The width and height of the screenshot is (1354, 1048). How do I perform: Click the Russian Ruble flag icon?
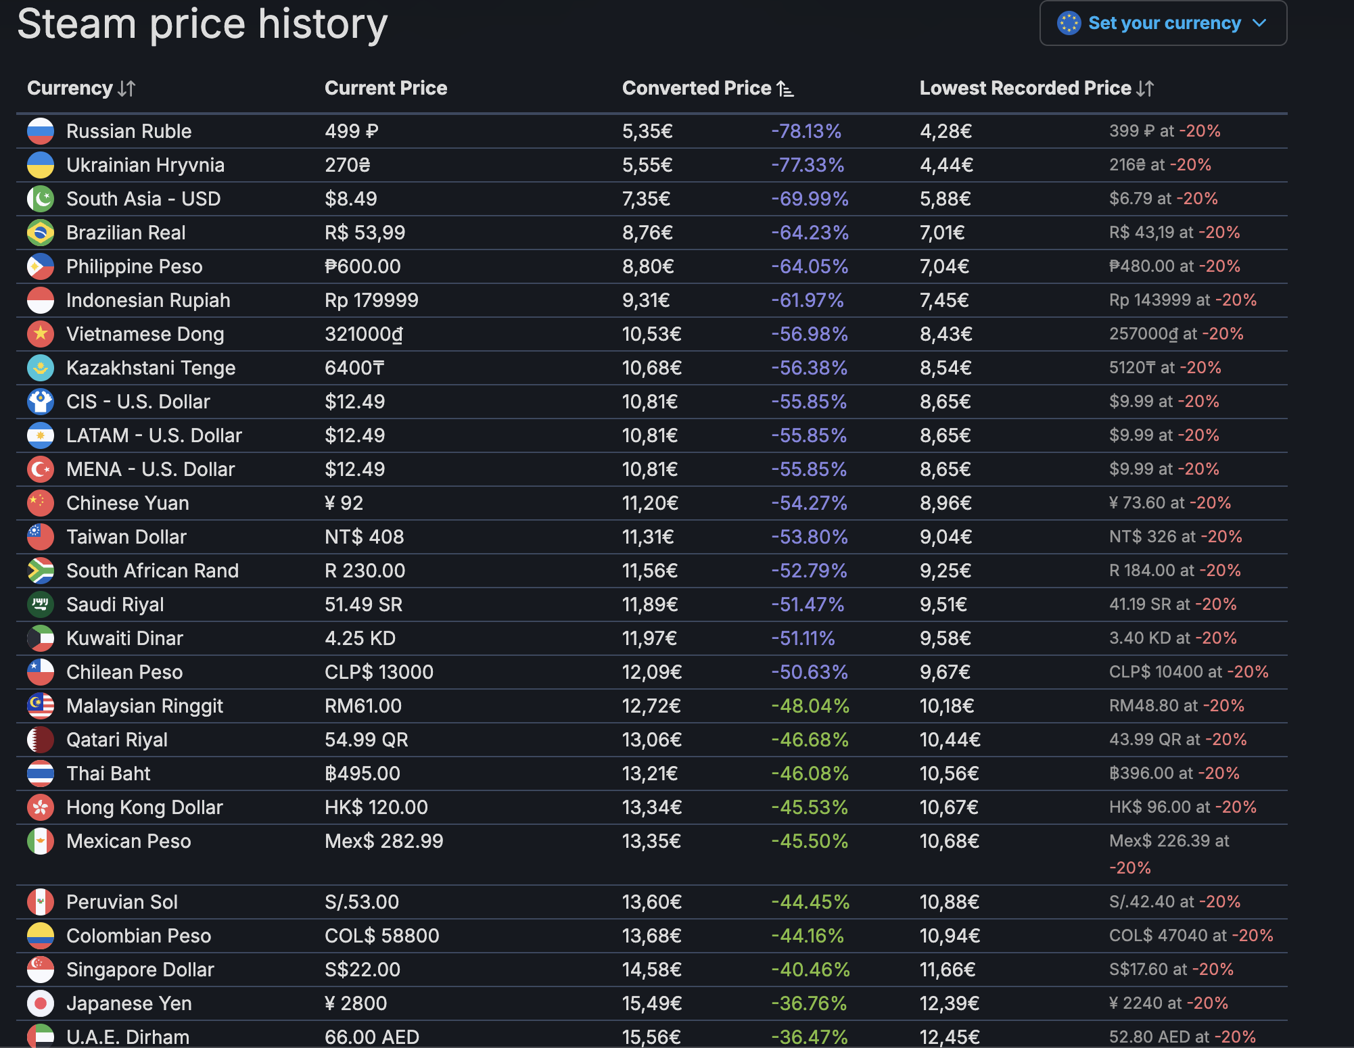point(41,131)
